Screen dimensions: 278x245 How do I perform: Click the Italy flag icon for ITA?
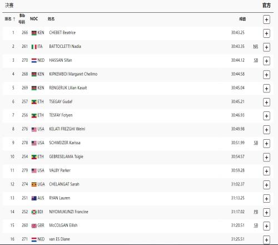(34, 47)
